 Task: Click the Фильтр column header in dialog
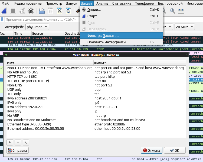click(x=140, y=63)
